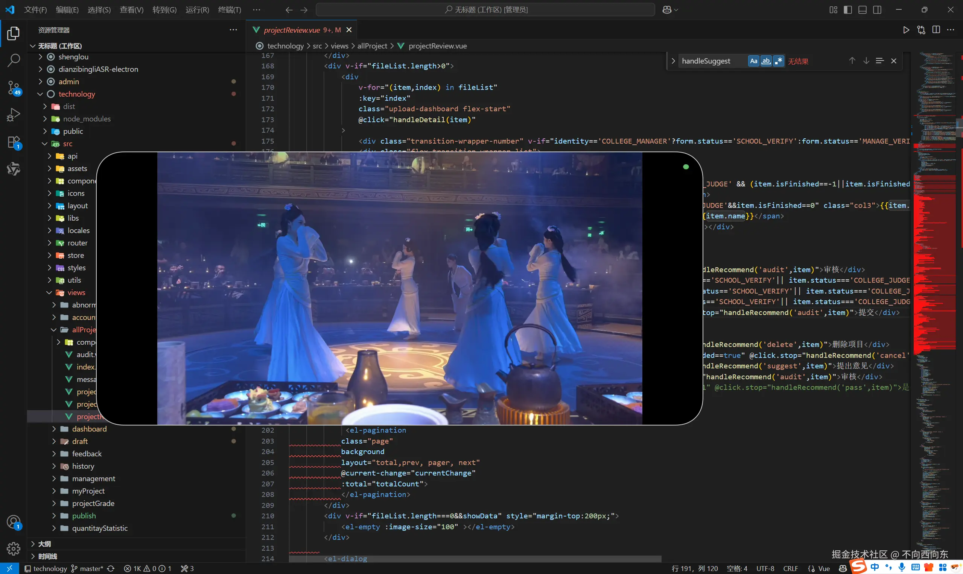Toggle Use Regular Expression in find widget
The height and width of the screenshot is (574, 963).
[778, 61]
